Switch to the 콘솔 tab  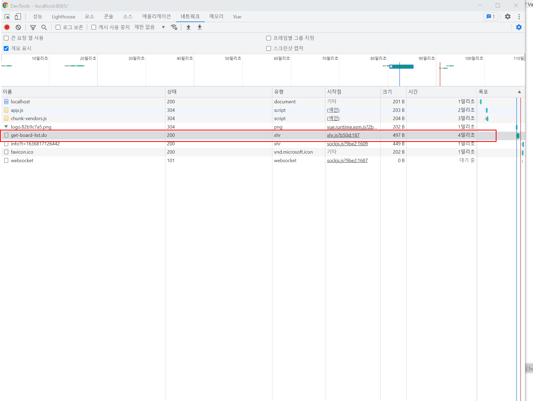click(108, 17)
